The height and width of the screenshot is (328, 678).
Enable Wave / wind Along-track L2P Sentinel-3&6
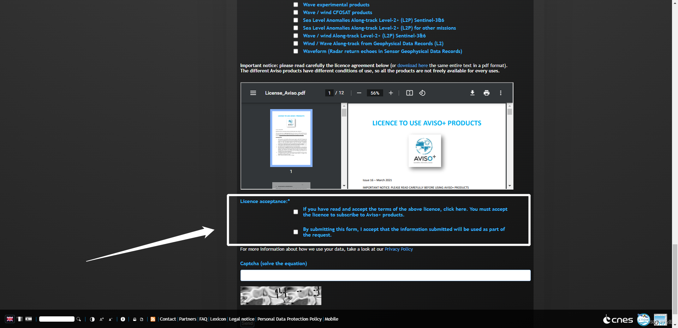(296, 36)
